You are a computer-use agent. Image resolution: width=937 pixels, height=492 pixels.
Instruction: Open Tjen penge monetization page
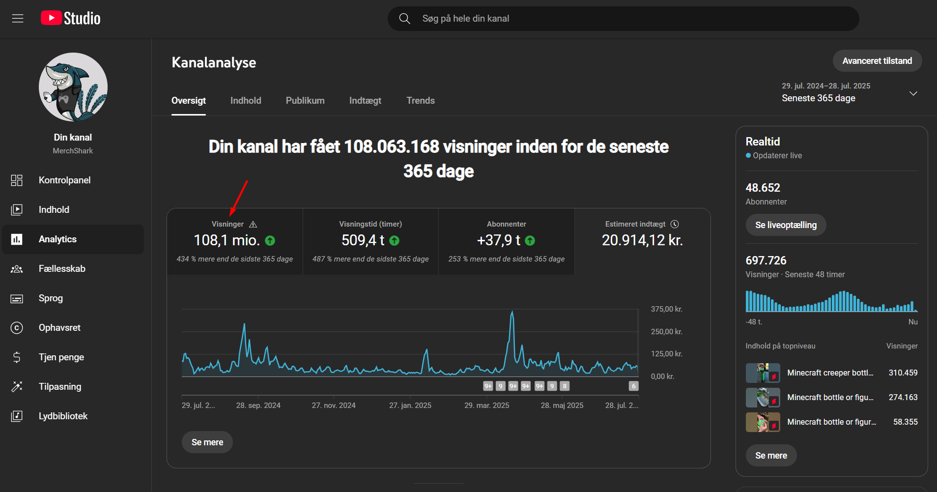pyautogui.click(x=61, y=357)
